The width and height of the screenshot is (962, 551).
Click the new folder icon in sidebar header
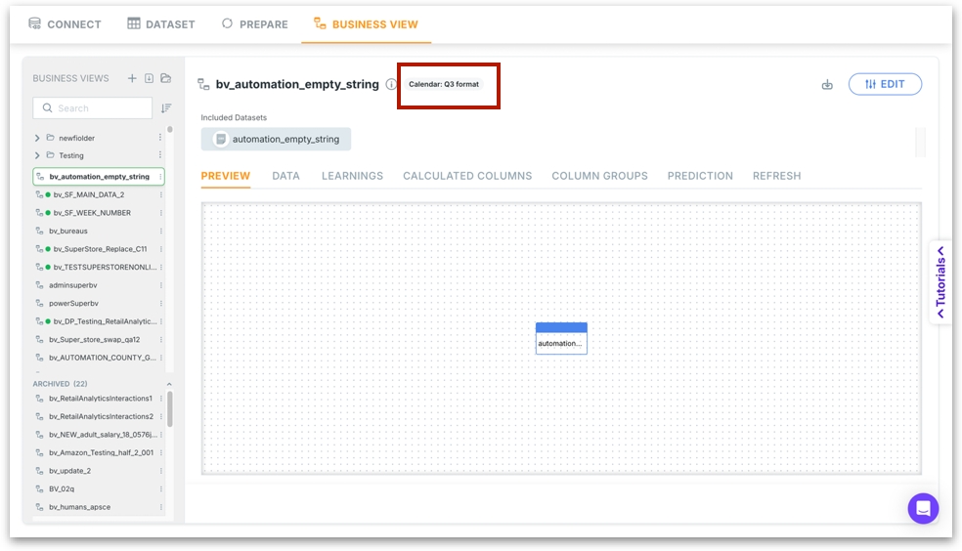[x=165, y=78]
